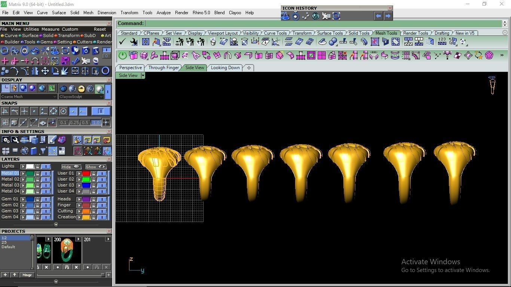Select the Default project in list
Viewport: 511px width, 287px height.
tap(8, 247)
